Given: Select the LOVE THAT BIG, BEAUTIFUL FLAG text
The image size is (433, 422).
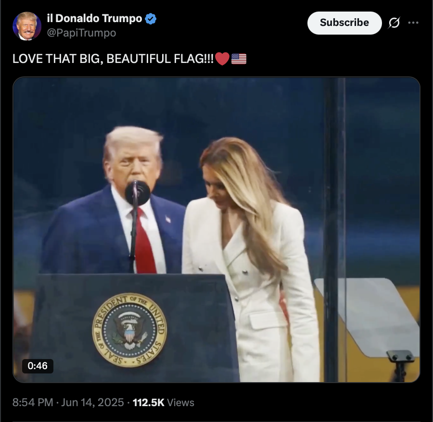Looking at the screenshot, I should pyautogui.click(x=113, y=59).
